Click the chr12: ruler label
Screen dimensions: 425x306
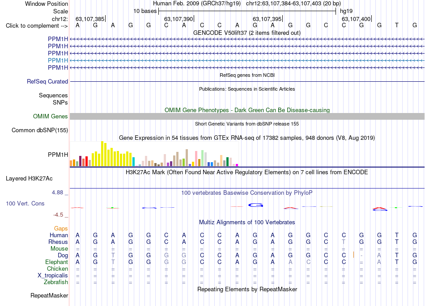[60, 19]
